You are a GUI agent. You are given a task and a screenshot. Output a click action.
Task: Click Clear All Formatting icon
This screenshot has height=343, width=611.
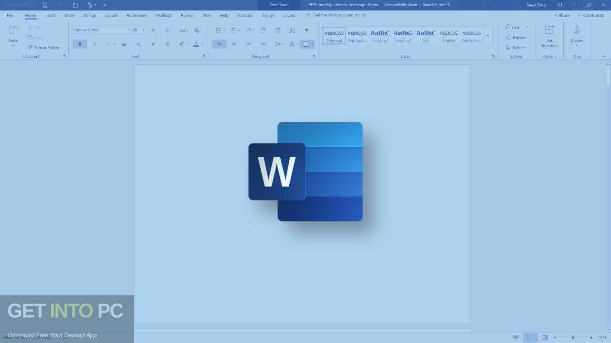click(x=197, y=30)
